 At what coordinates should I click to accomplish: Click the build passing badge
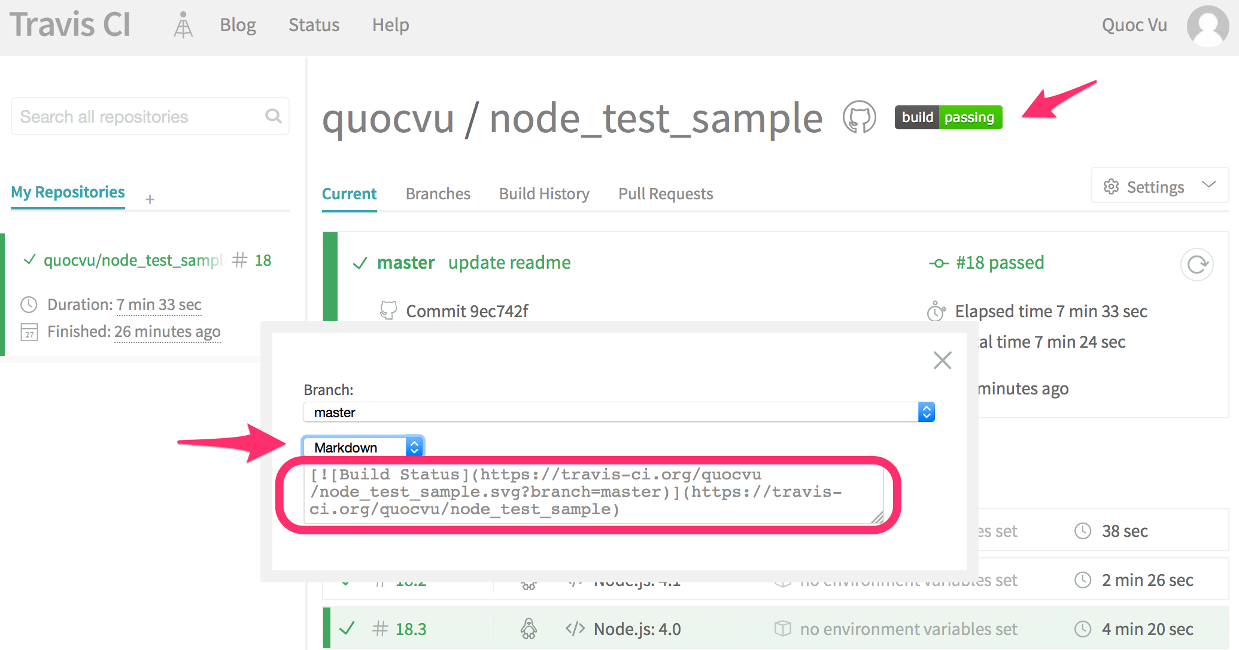coord(948,117)
